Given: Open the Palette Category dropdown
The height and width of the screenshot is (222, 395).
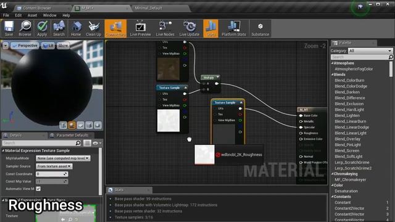Looking at the screenshot, I should (x=370, y=51).
